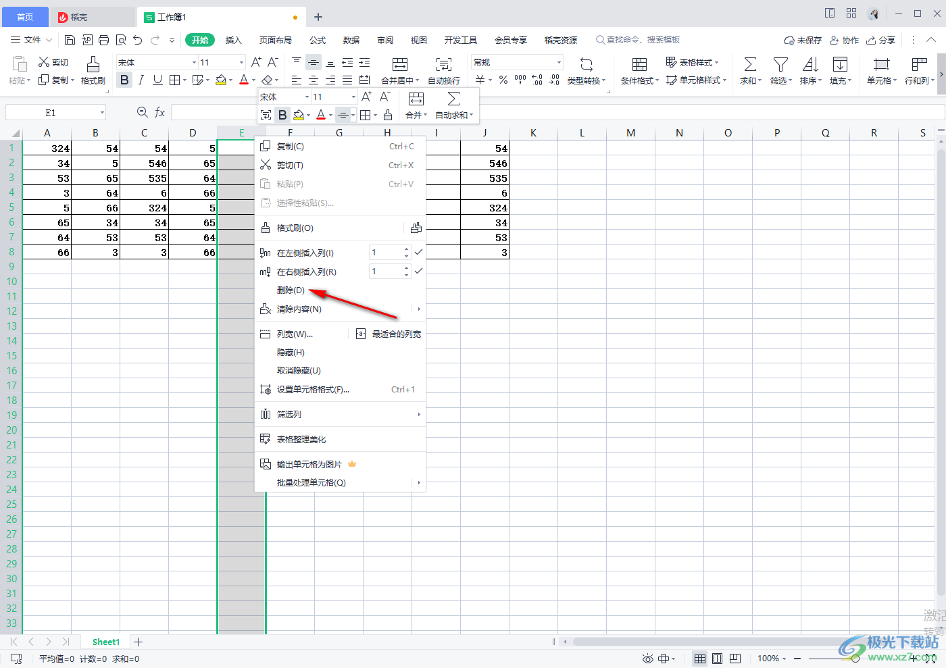Click the fx insert function icon
Viewport: 946px width, 668px height.
point(160,112)
